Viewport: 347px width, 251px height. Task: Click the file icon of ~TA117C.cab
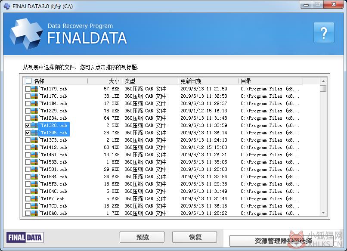[34, 96]
